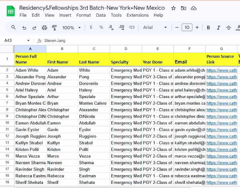This screenshot has height=188, width=240.
Task: Print the spreadsheet
Action: pos(44,27)
